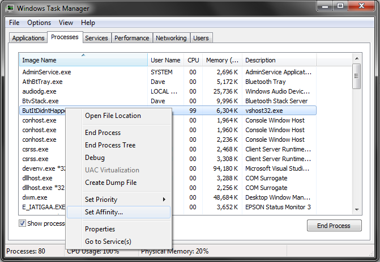Sort by User Name column header
Screen dimensions: 380x262
tap(165, 60)
